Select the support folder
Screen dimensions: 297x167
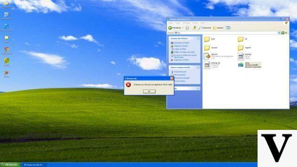pos(245,47)
